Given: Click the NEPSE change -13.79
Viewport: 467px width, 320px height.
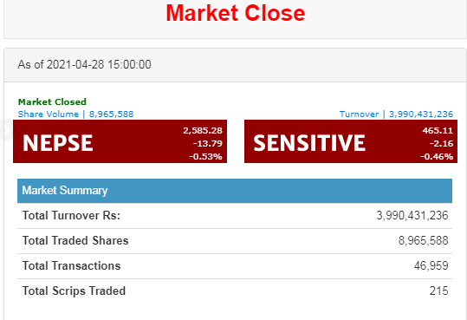Looking at the screenshot, I should [x=208, y=143].
